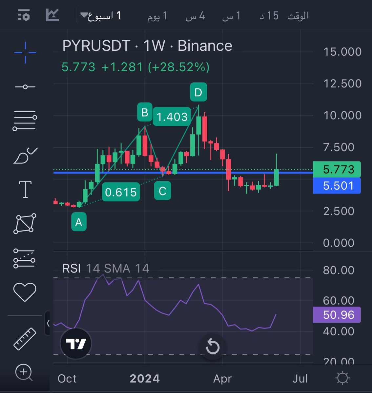Select the ruler measure tool
This screenshot has width=372, height=393.
pyautogui.click(x=25, y=339)
